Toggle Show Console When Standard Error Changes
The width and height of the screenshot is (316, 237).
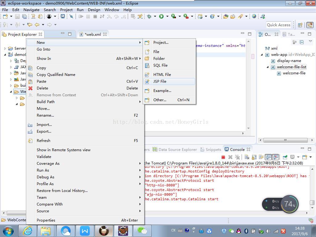(275, 157)
